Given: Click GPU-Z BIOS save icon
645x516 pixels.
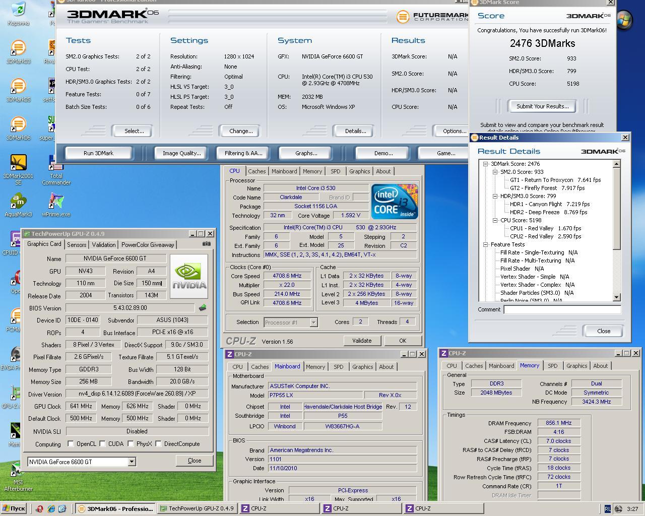Looking at the screenshot, I should pyautogui.click(x=203, y=307).
